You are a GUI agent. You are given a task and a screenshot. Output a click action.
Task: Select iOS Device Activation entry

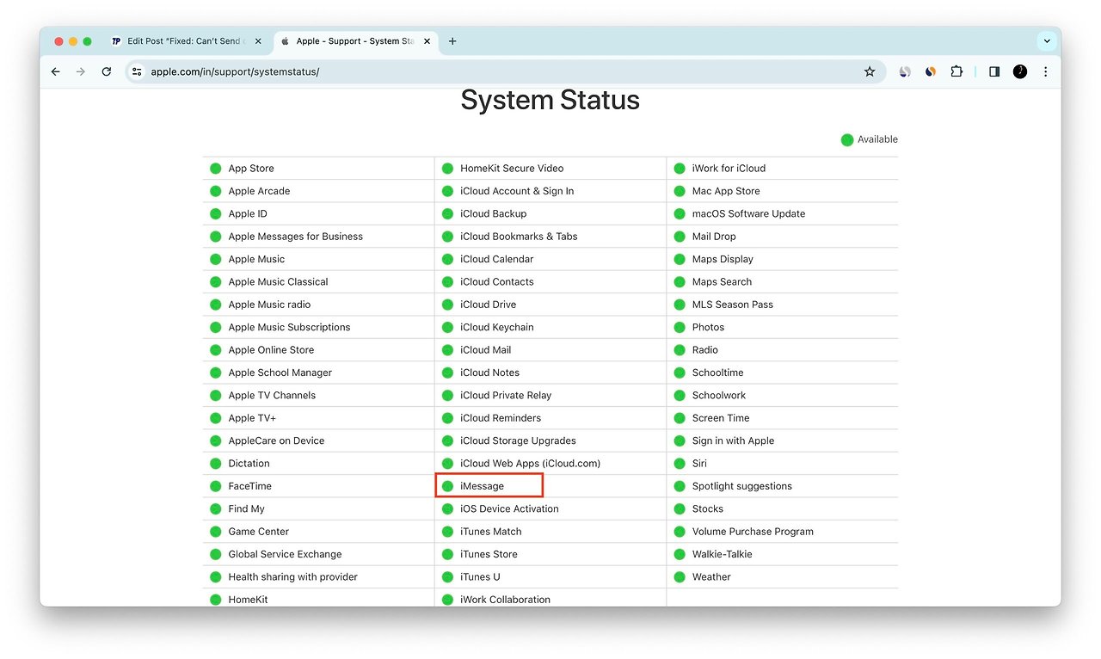point(550,509)
